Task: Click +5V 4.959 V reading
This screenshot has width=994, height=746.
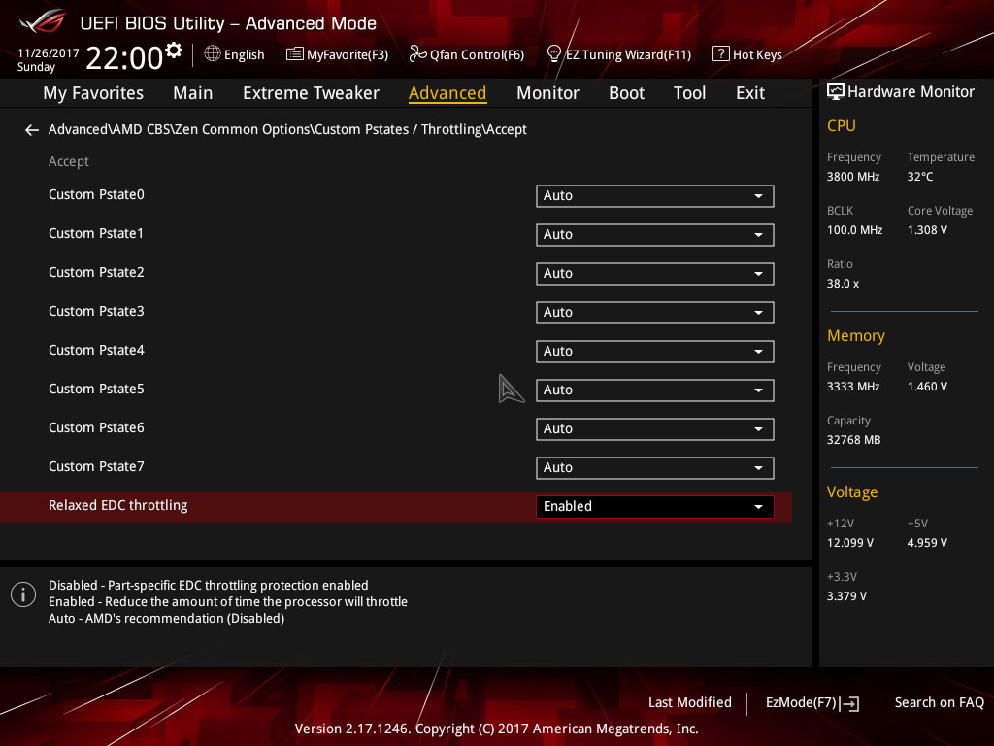Action: click(927, 543)
